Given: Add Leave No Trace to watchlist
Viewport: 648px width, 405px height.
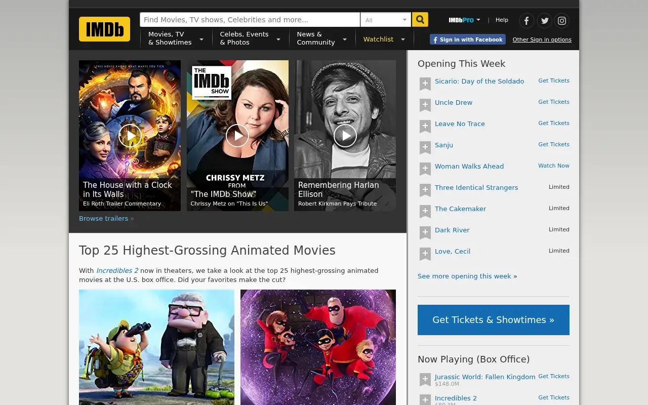Looking at the screenshot, I should (425, 126).
